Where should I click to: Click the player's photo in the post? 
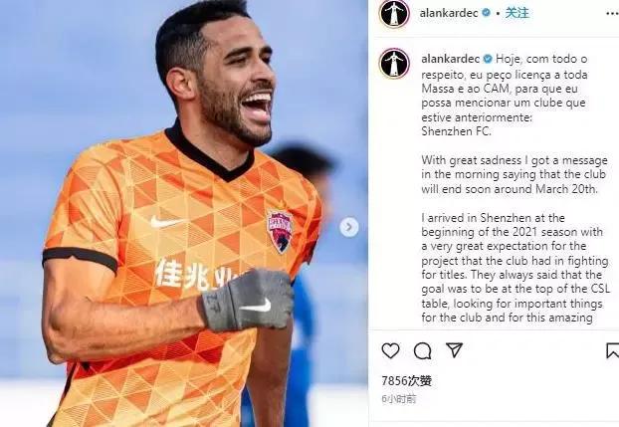183,213
